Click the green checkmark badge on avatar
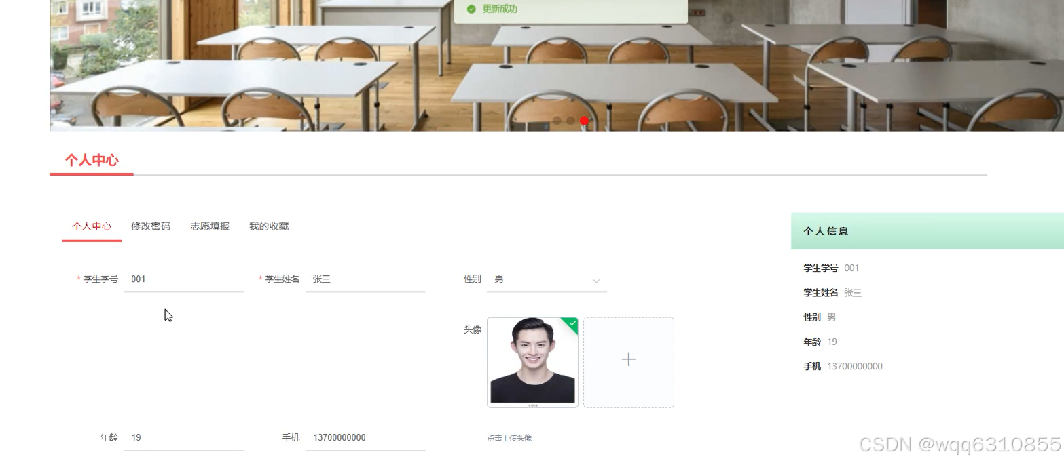Viewport: 1064px width, 463px height. pyautogui.click(x=572, y=323)
